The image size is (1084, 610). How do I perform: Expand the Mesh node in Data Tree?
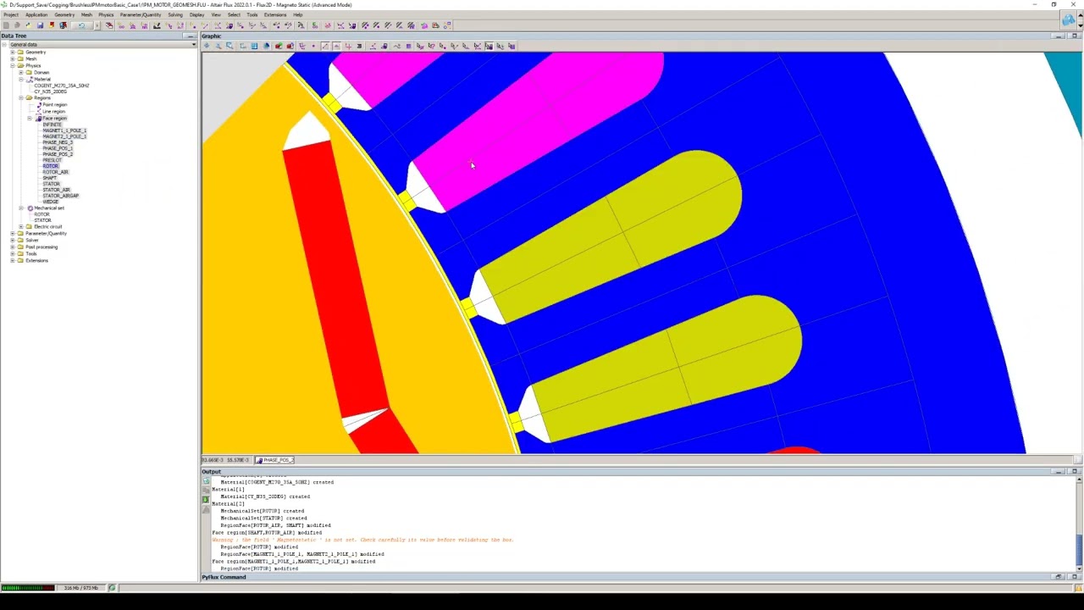(x=13, y=59)
